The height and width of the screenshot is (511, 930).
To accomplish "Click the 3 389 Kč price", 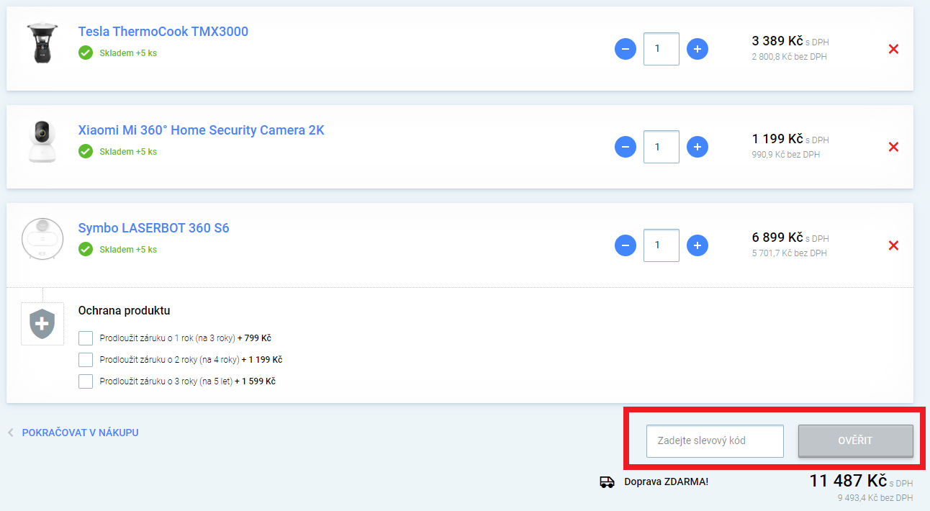I will [x=777, y=40].
